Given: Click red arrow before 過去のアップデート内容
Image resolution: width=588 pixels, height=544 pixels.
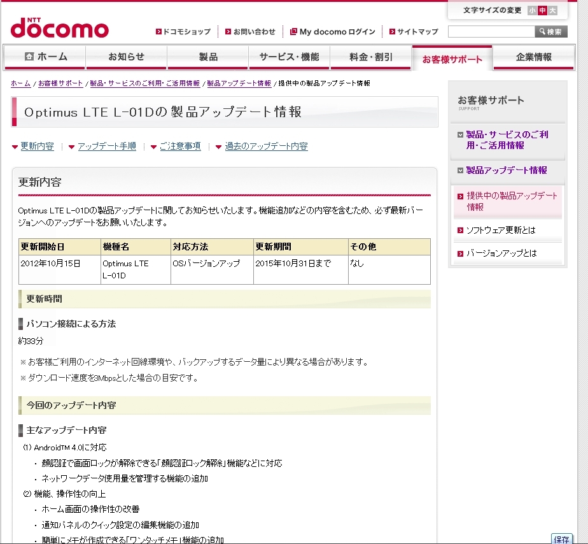Looking at the screenshot, I should click(x=219, y=147).
